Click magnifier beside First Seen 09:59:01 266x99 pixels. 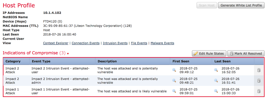click(x=174, y=91)
